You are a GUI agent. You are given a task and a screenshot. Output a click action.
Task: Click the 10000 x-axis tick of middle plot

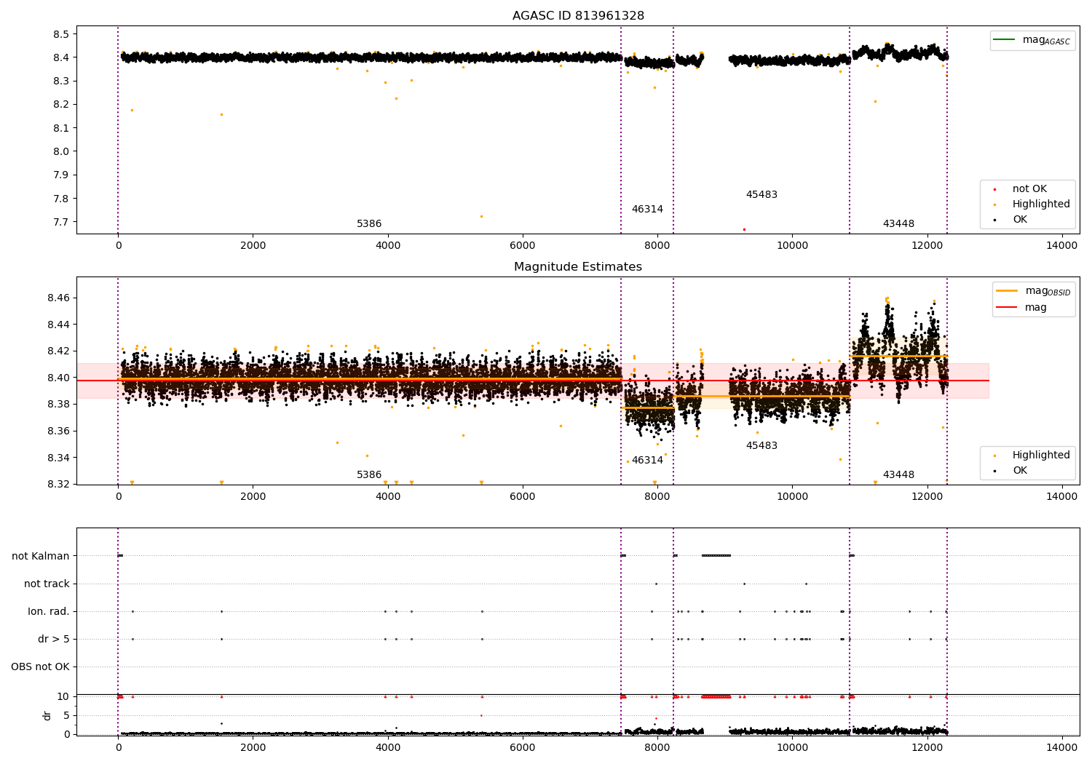click(792, 497)
